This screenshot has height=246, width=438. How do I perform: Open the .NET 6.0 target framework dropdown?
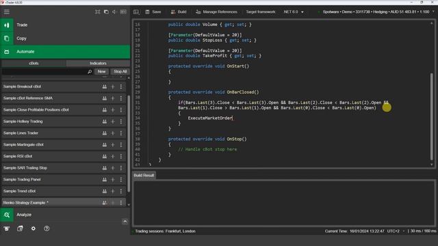point(294,12)
